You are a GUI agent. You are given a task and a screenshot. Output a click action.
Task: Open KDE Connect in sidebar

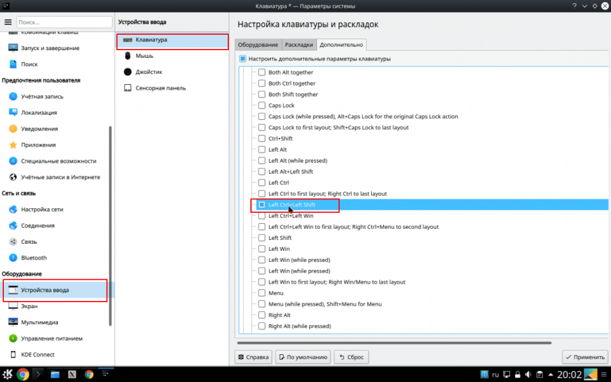click(x=37, y=354)
